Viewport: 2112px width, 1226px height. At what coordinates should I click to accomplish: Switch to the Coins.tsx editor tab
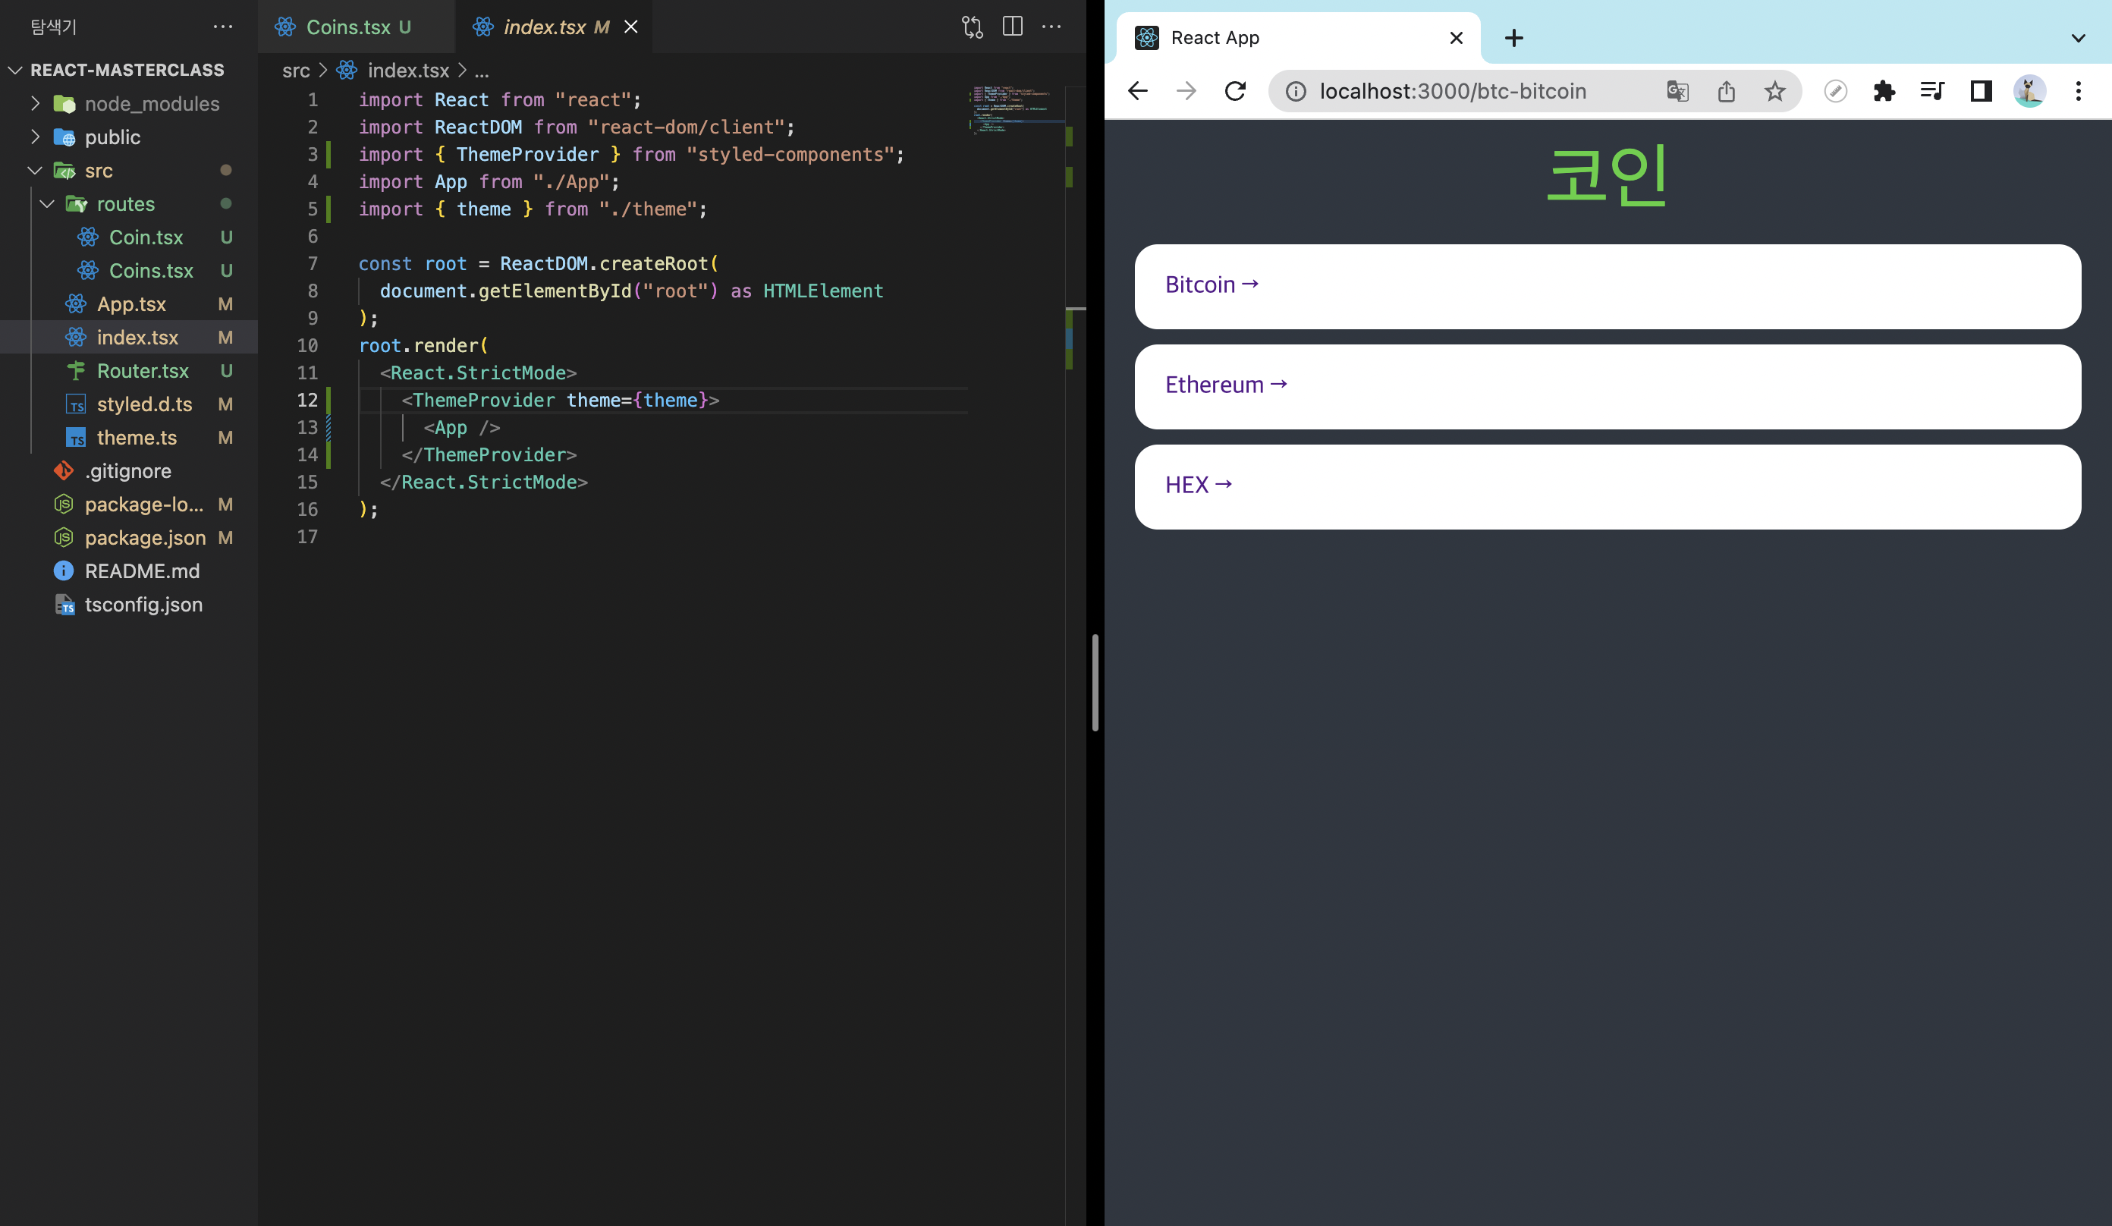pyautogui.click(x=349, y=27)
